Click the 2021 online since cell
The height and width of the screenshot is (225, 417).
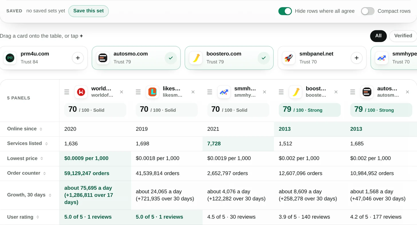(x=238, y=129)
